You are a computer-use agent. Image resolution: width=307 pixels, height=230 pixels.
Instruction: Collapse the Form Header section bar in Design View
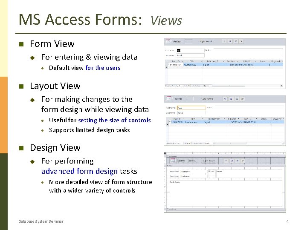point(226,156)
